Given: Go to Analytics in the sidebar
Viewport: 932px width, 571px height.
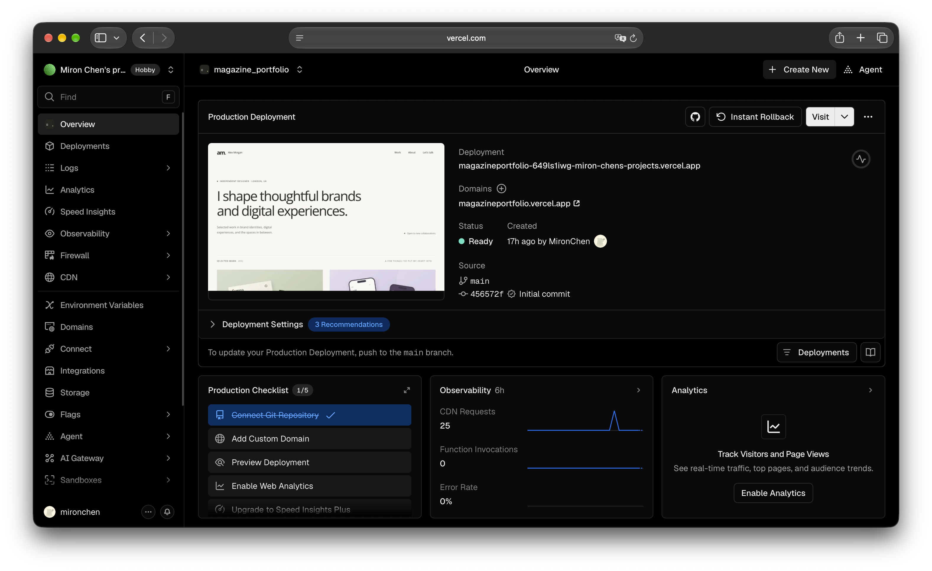Looking at the screenshot, I should [108, 190].
